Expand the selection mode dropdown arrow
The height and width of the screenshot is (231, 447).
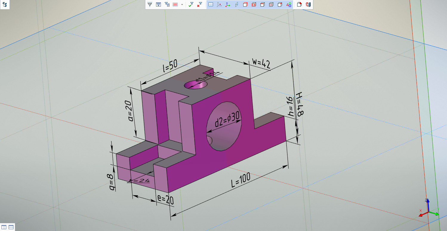[x=182, y=4]
